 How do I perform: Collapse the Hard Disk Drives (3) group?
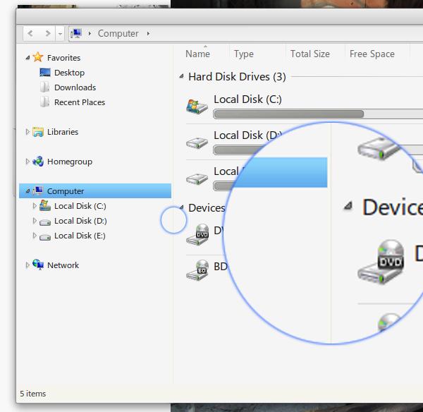click(x=182, y=77)
